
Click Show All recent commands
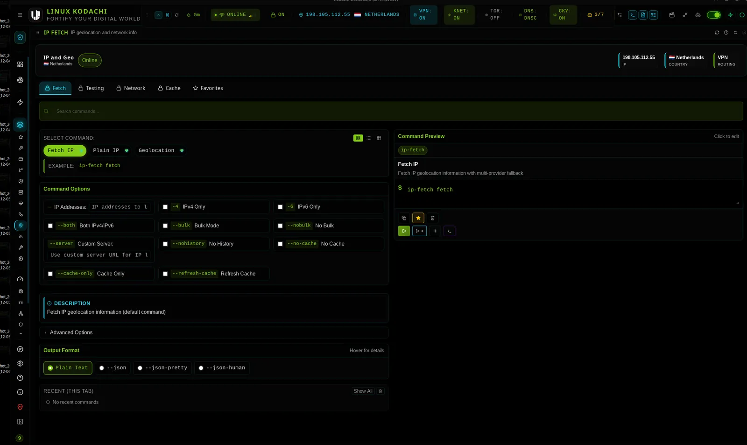click(x=363, y=391)
